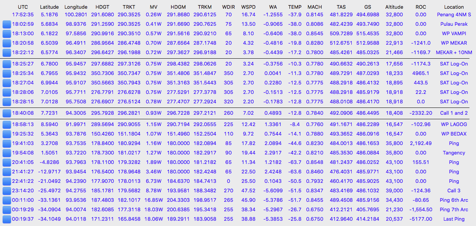Click "SAT Log-On" in the 18:25:27 row

pyautogui.click(x=454, y=64)
